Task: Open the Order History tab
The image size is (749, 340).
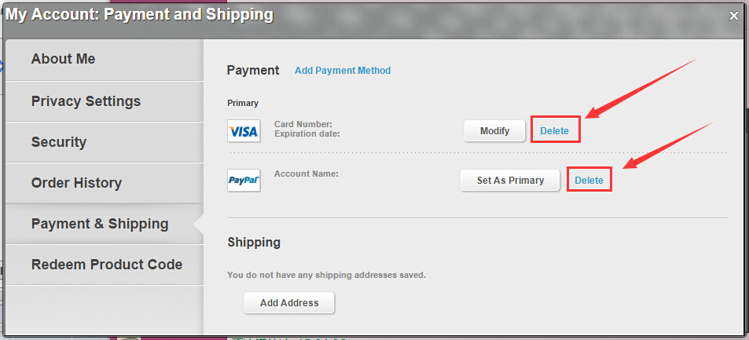Action: coord(76,183)
